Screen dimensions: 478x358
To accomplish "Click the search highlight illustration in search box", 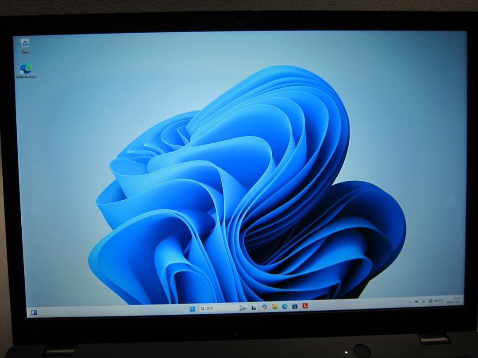I will (242, 308).
